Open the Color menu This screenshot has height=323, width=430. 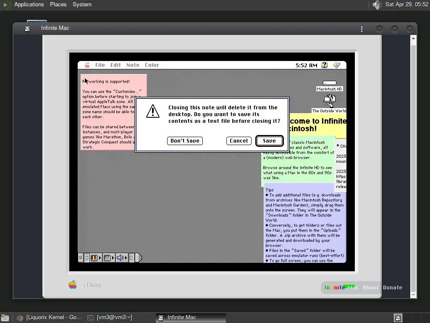coord(152,65)
